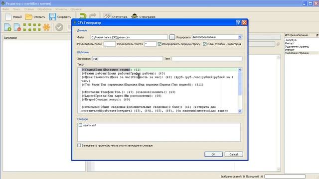
Task: Click the Режим работы template line in Текст
Action: click(x=123, y=73)
